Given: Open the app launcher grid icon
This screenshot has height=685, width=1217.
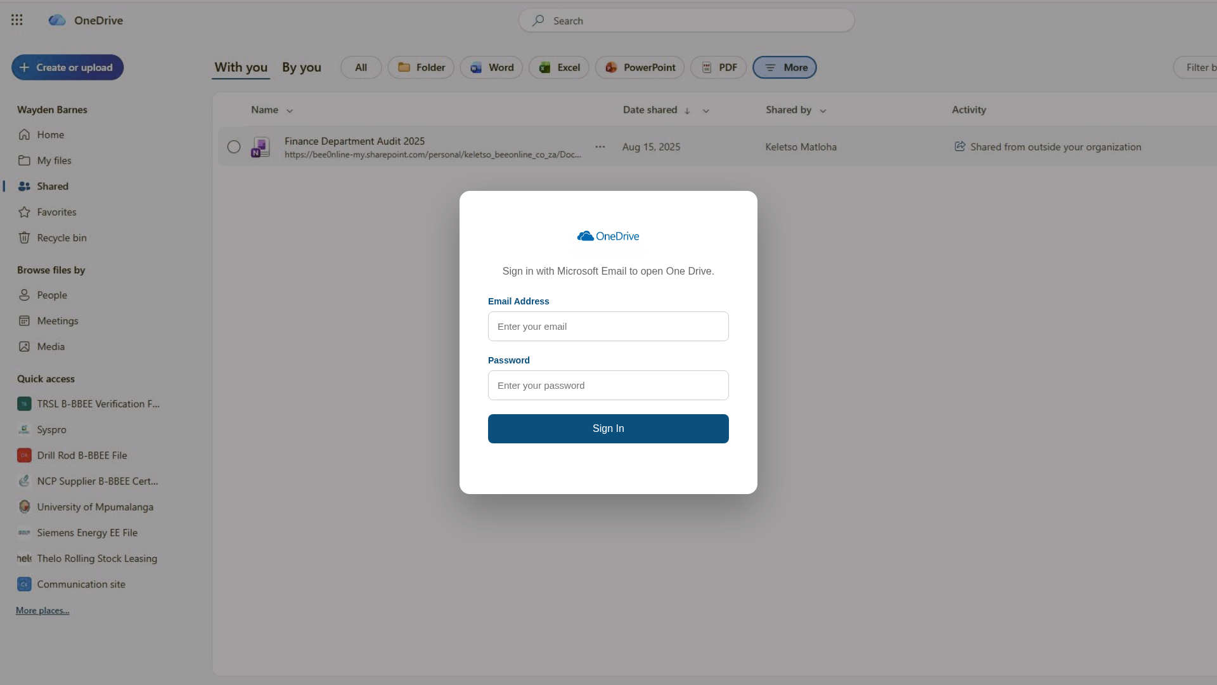Looking at the screenshot, I should click(17, 20).
